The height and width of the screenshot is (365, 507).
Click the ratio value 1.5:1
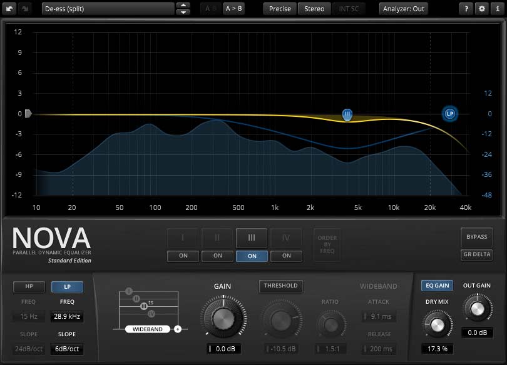pos(330,349)
